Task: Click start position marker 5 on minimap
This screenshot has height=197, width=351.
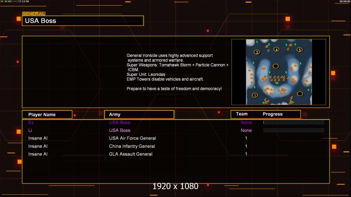Action: [x=300, y=50]
